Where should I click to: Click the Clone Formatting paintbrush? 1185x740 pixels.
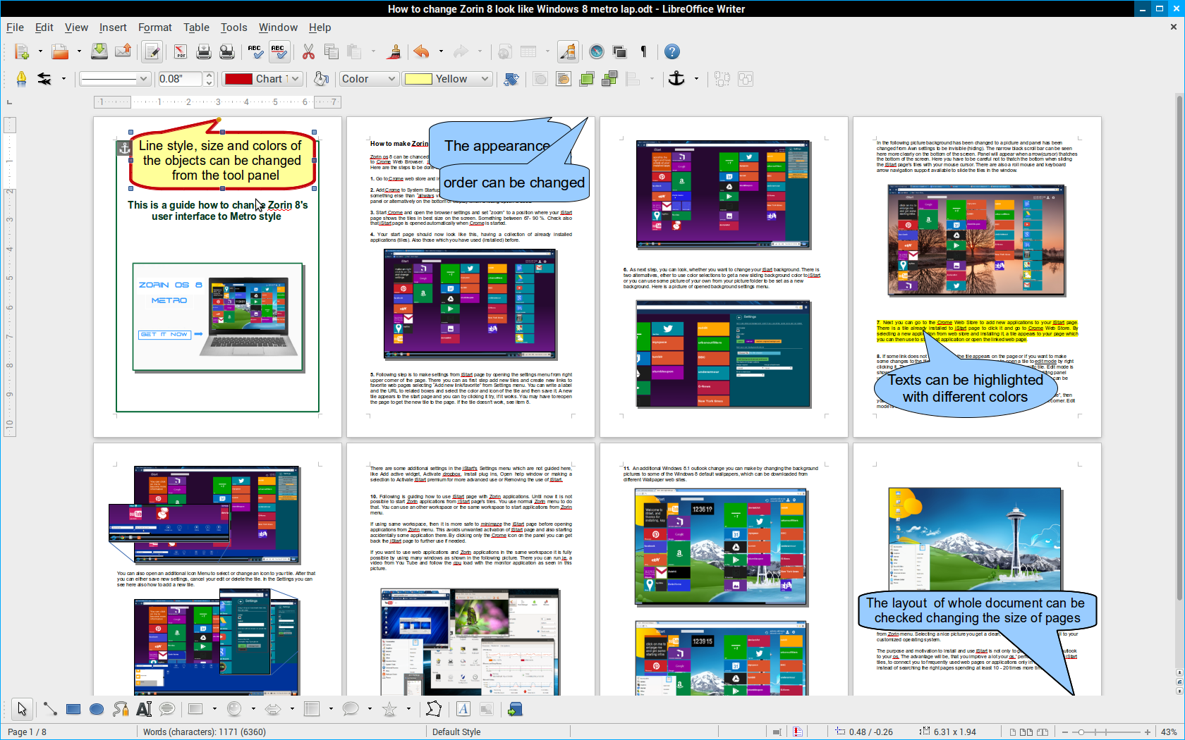pyautogui.click(x=395, y=51)
